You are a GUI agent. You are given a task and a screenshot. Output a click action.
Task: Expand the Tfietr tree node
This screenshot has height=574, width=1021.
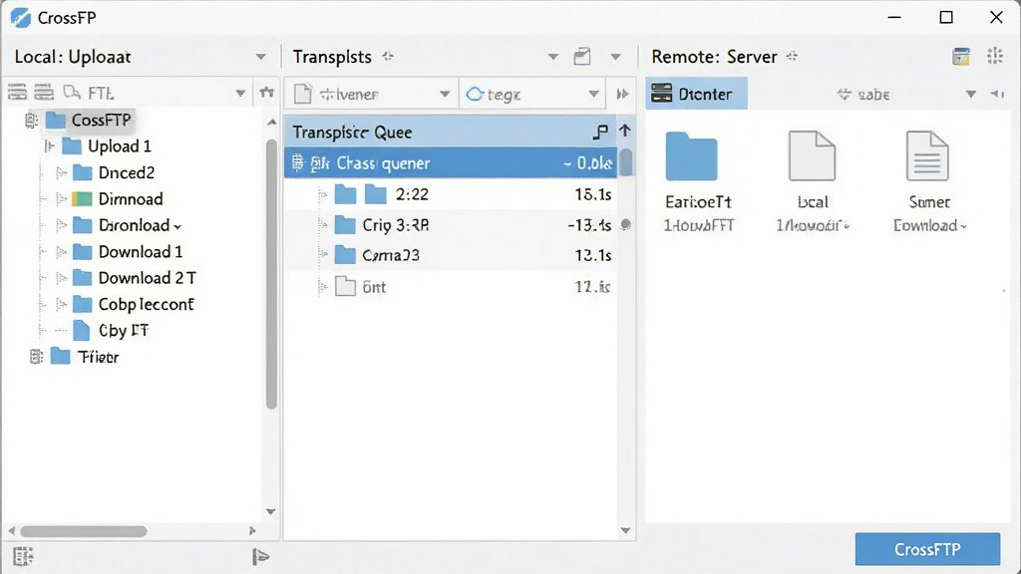coord(37,357)
